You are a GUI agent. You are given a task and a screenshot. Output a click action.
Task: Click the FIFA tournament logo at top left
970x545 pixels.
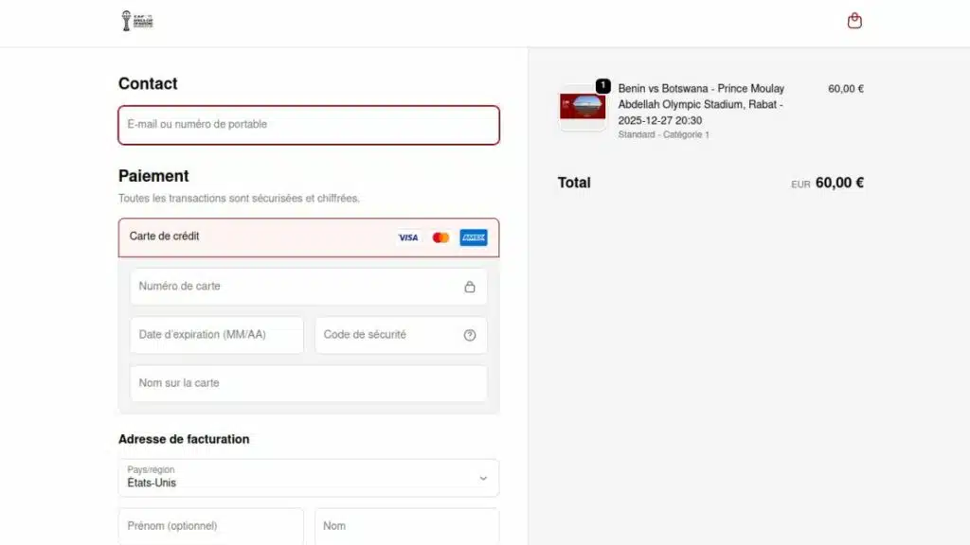click(x=137, y=20)
